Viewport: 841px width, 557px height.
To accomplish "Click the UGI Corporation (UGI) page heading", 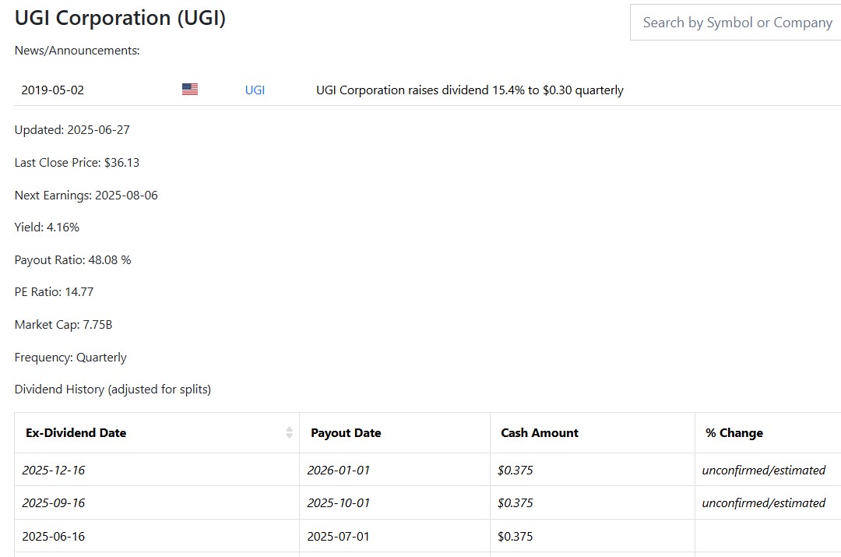I will coord(120,18).
